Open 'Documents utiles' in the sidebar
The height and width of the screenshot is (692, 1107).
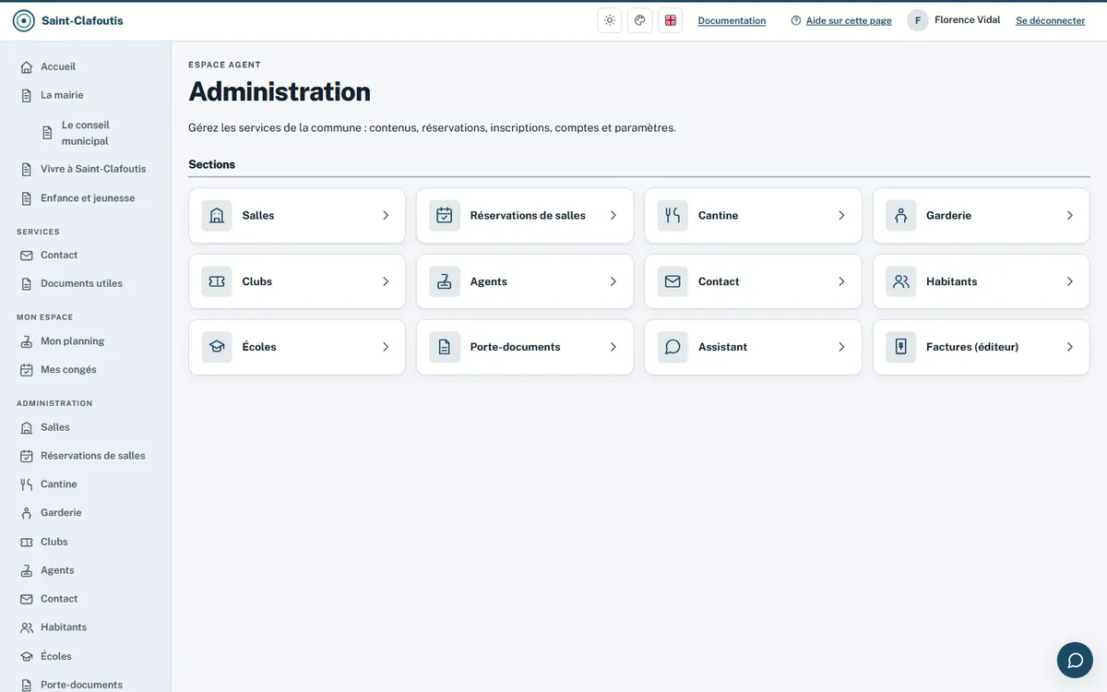(85, 283)
